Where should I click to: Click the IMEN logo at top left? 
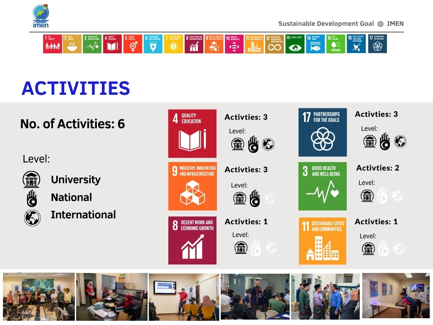pos(41,16)
